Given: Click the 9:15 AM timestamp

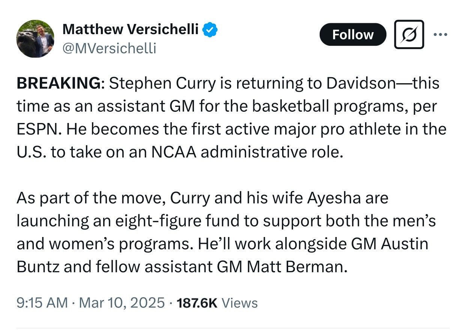Looking at the screenshot, I should pyautogui.click(x=42, y=303).
